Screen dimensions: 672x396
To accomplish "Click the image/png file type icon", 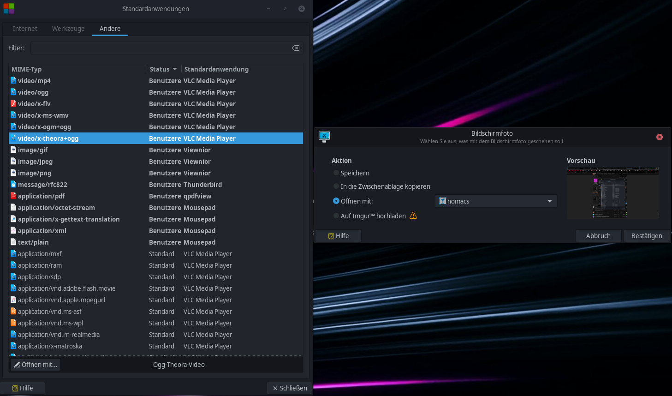I will 13,173.
